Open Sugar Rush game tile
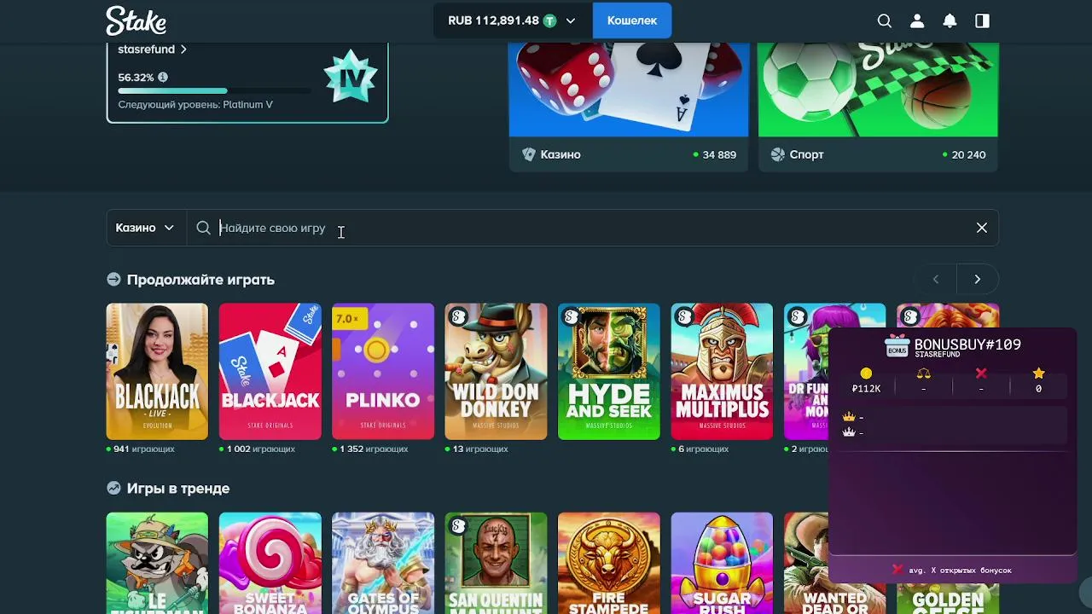 pos(722,563)
